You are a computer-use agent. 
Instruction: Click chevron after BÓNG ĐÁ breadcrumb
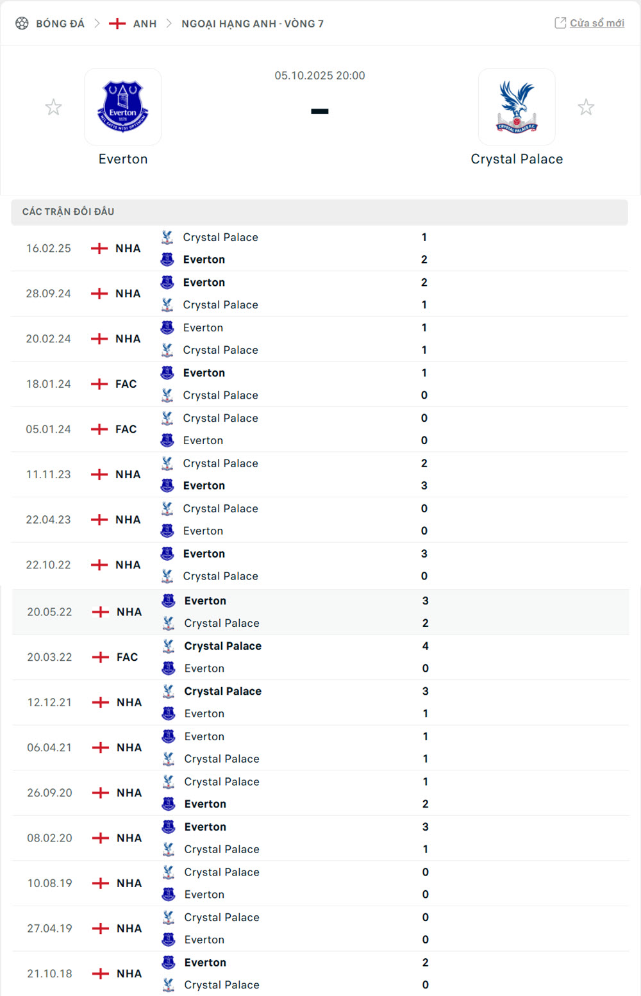(x=97, y=24)
